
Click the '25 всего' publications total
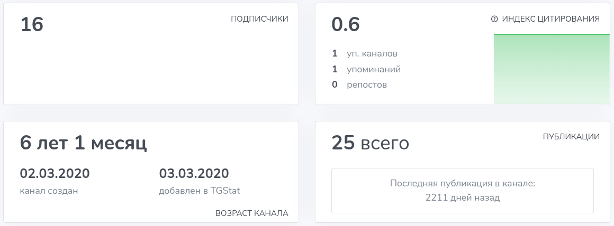370,143
